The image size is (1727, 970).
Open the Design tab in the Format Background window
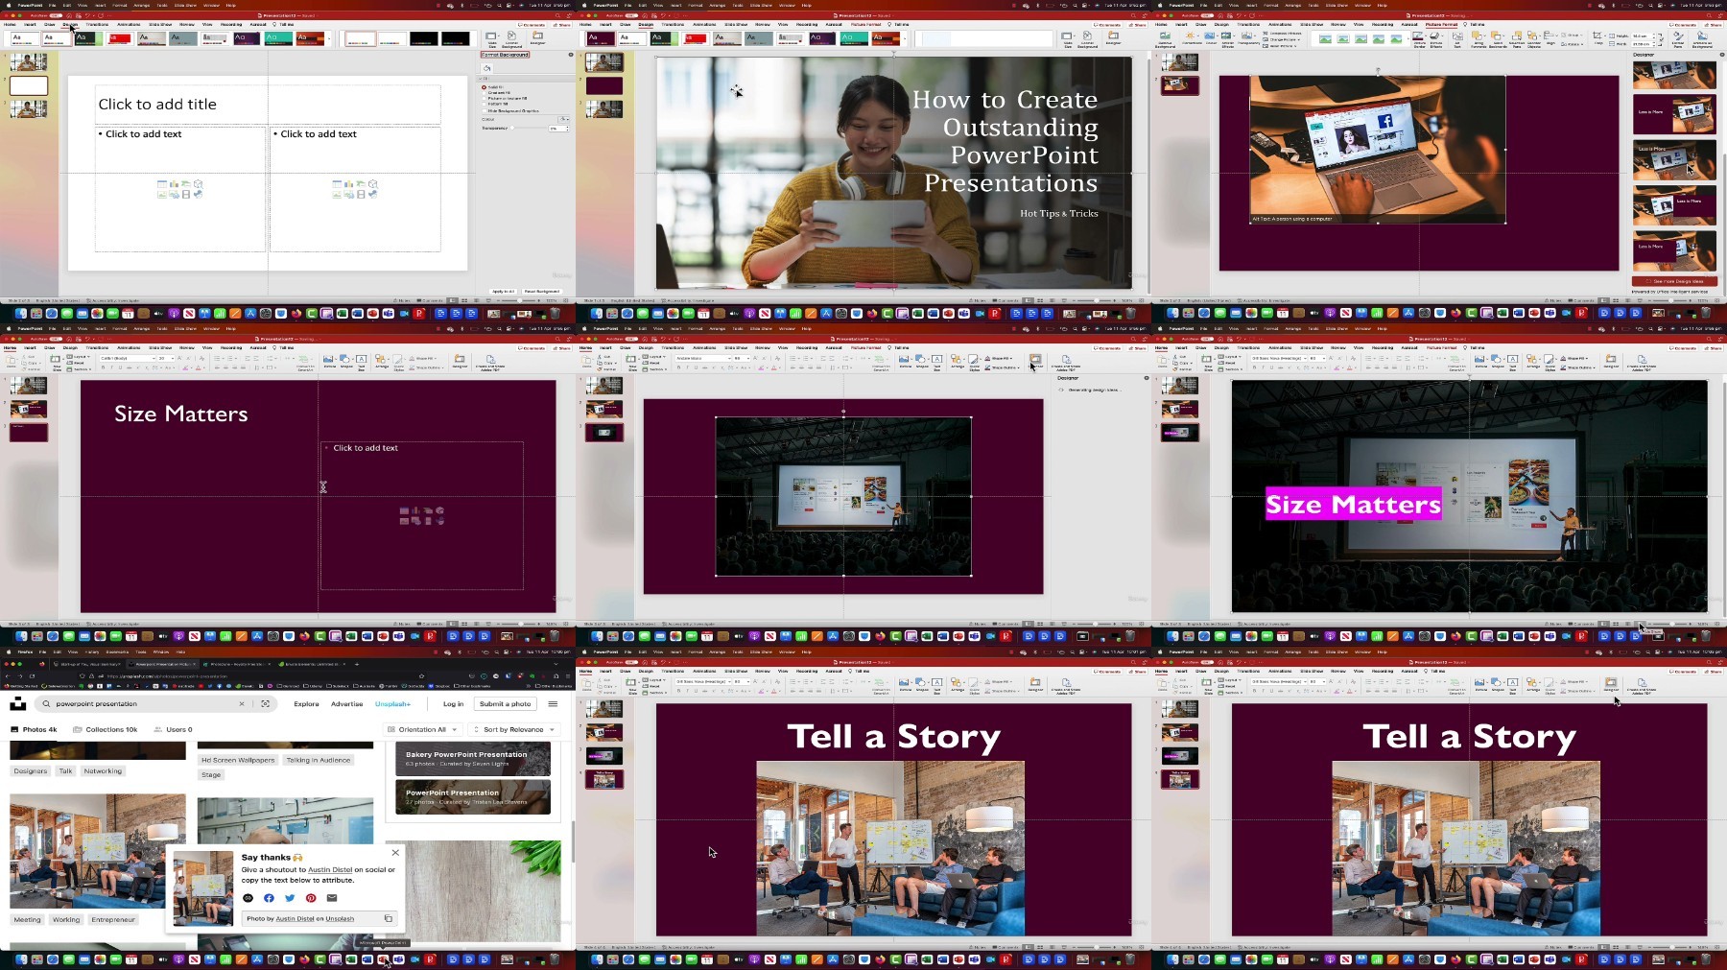(70, 25)
